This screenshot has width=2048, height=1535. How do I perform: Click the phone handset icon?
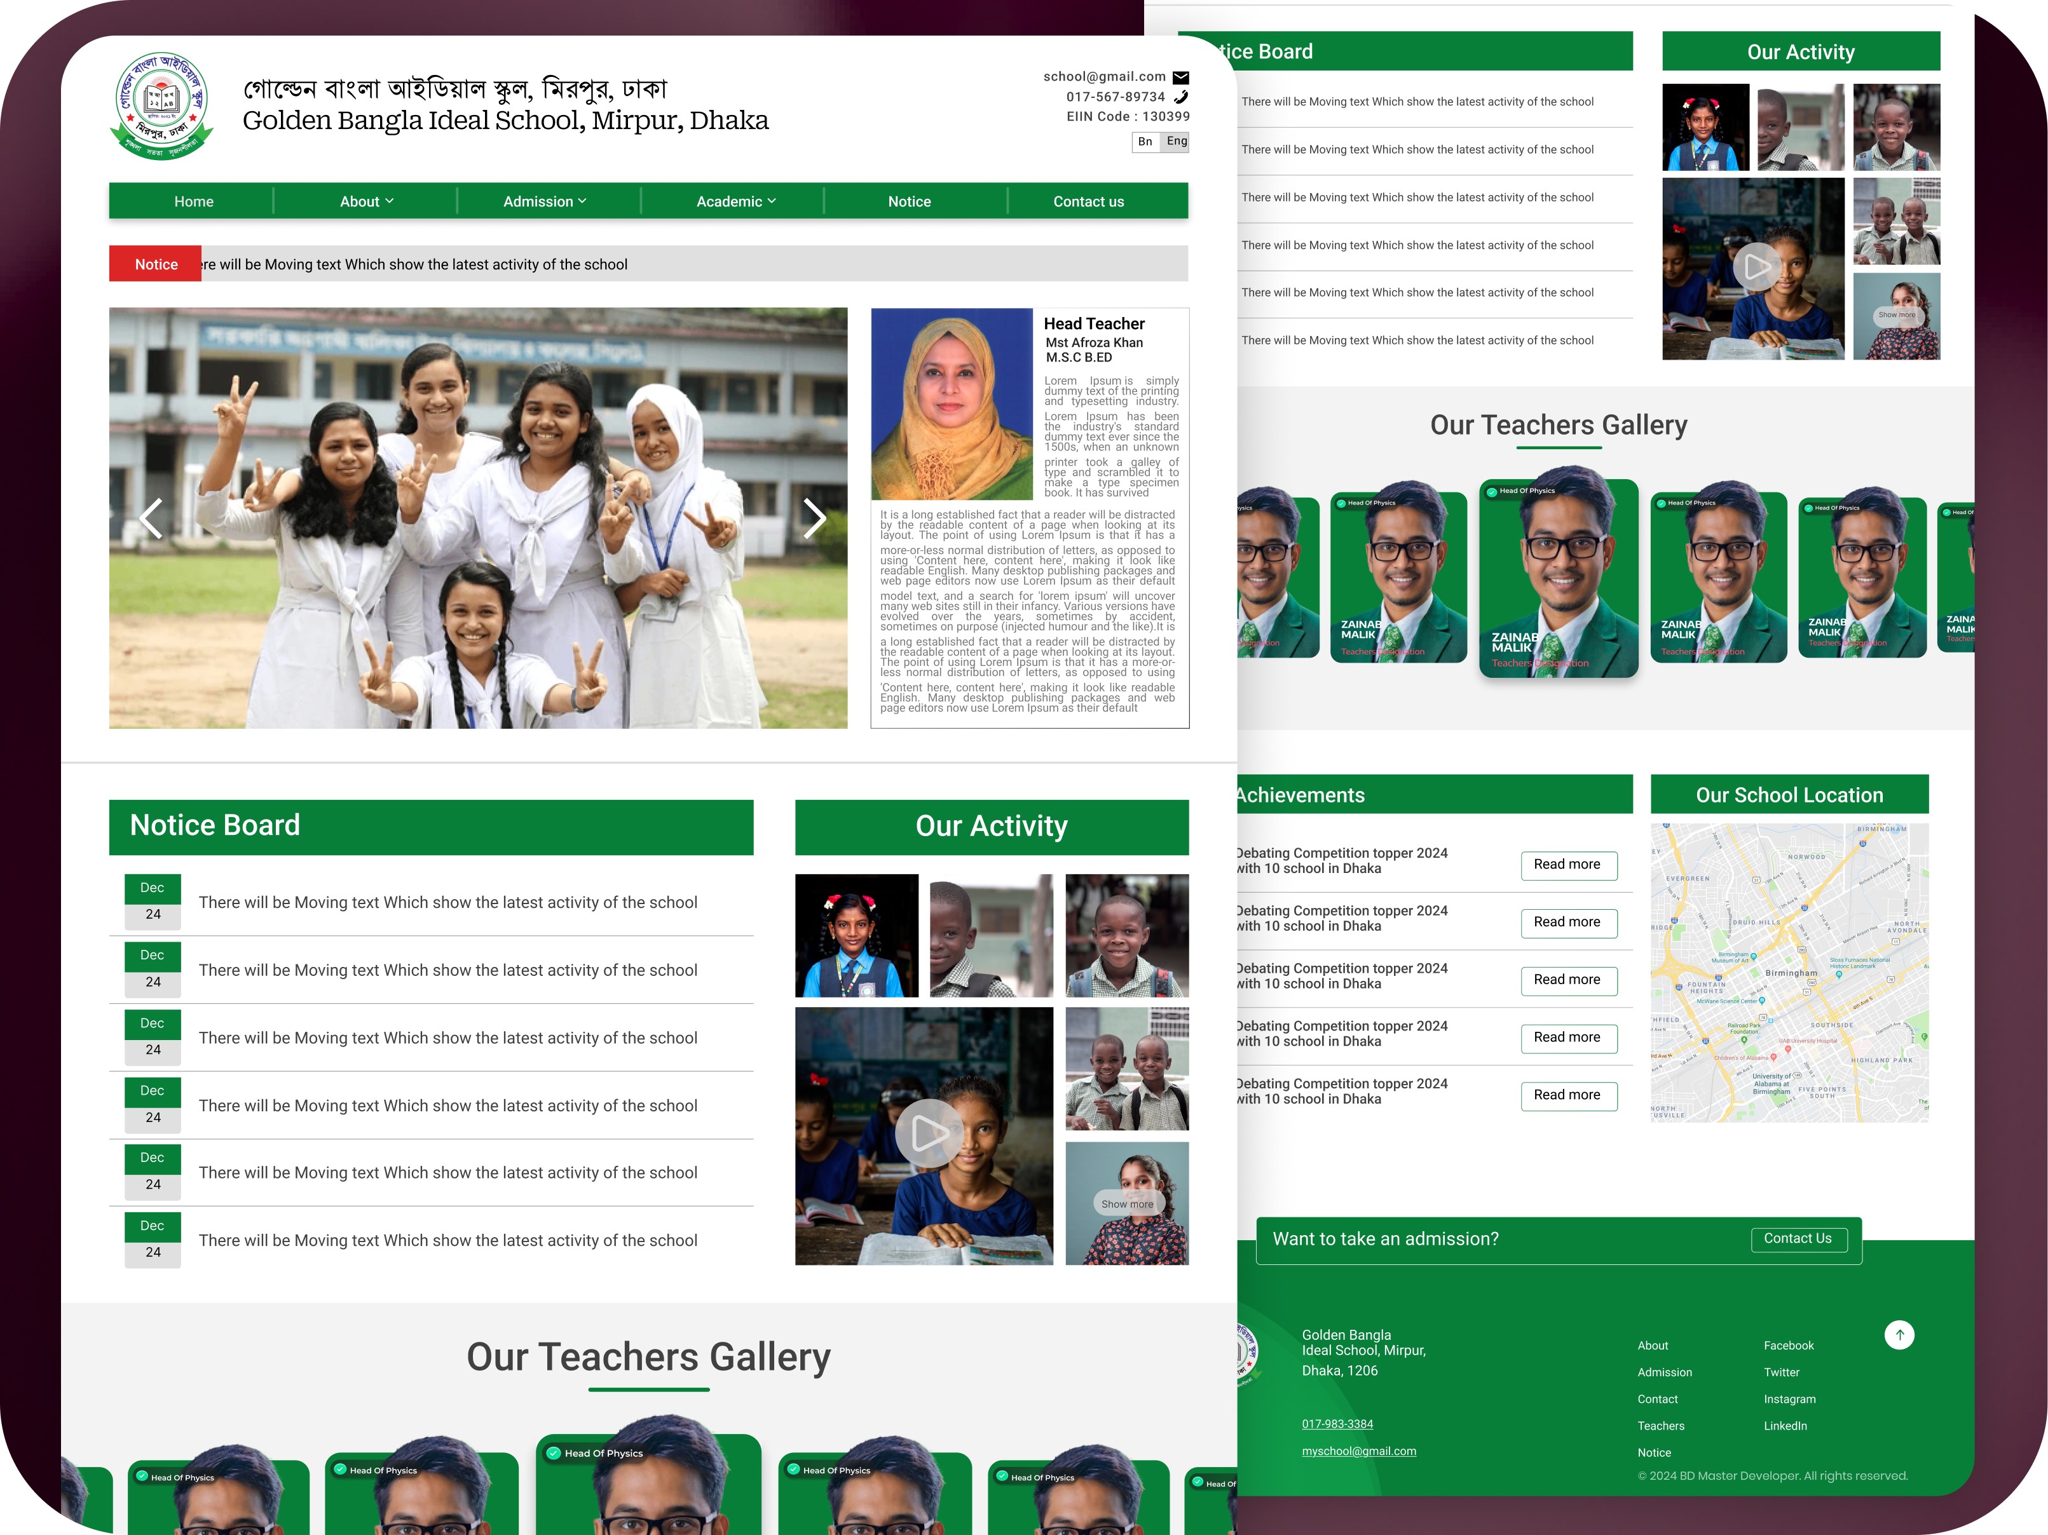(1180, 97)
